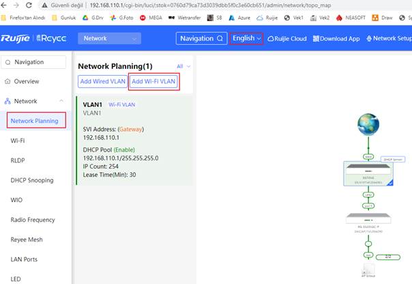The width and height of the screenshot is (412, 284).
Task: Open the DHCP Snooping page
Action: coord(32,180)
